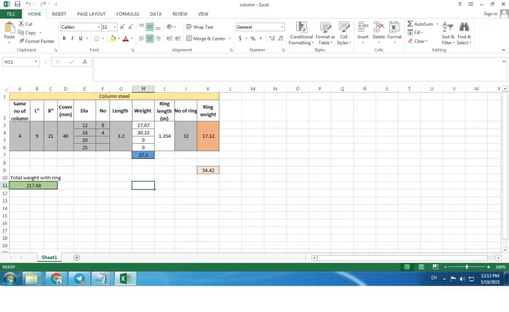Apply Accounting dollar number format

click(x=240, y=38)
